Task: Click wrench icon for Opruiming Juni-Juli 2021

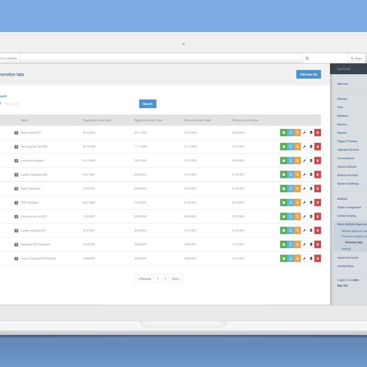Action: (x=304, y=217)
